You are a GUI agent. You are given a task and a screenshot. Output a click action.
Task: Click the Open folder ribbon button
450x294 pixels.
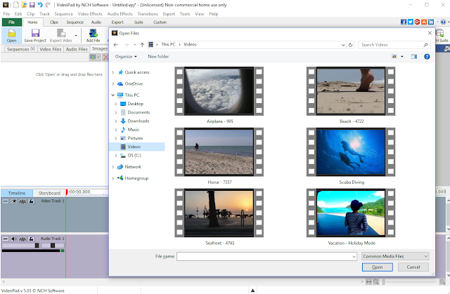tap(11, 36)
